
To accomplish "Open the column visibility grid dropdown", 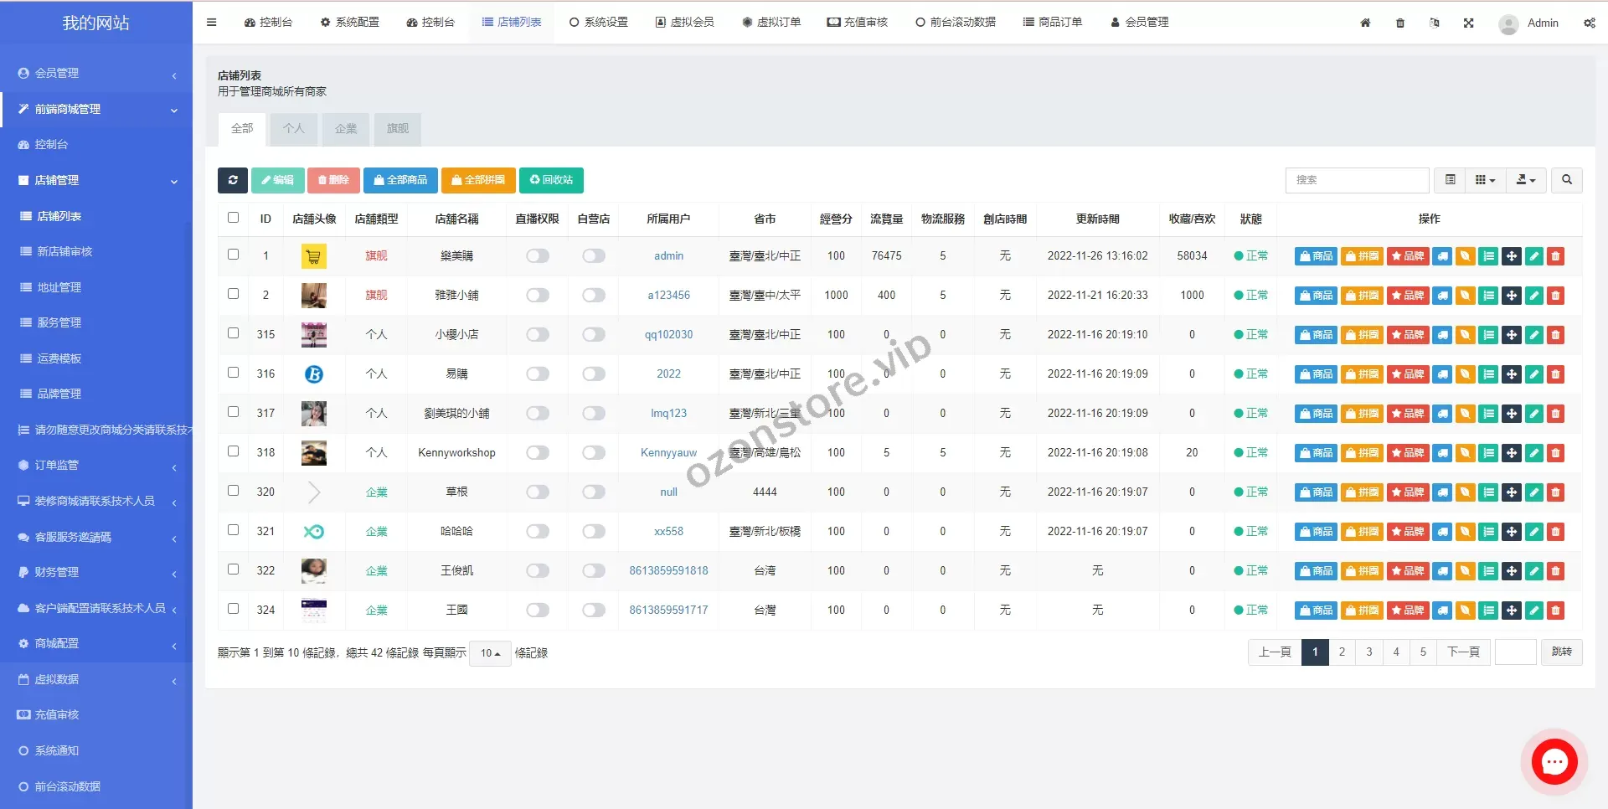I will (x=1485, y=180).
